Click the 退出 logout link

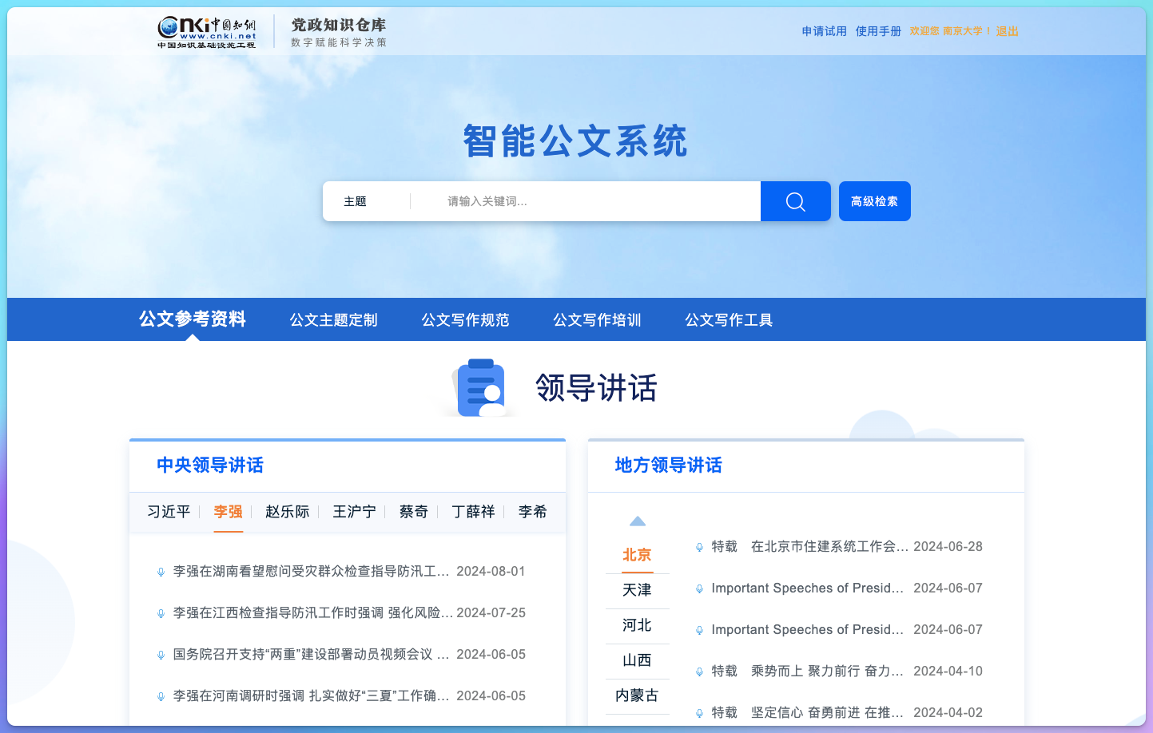coord(1006,31)
